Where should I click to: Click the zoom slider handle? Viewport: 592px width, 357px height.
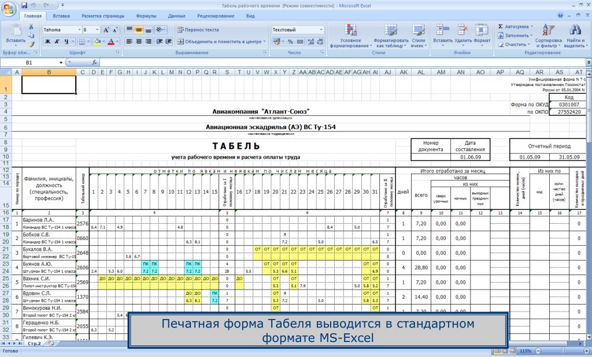[x=563, y=351]
